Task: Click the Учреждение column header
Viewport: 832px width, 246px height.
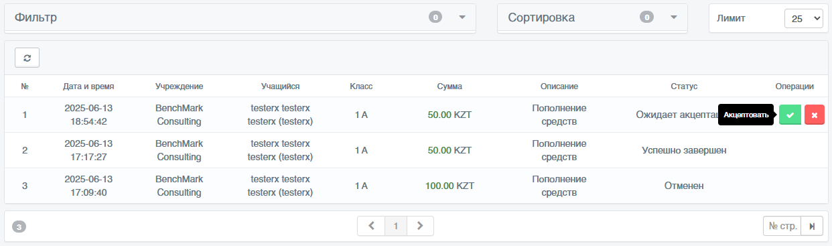Action: click(179, 86)
